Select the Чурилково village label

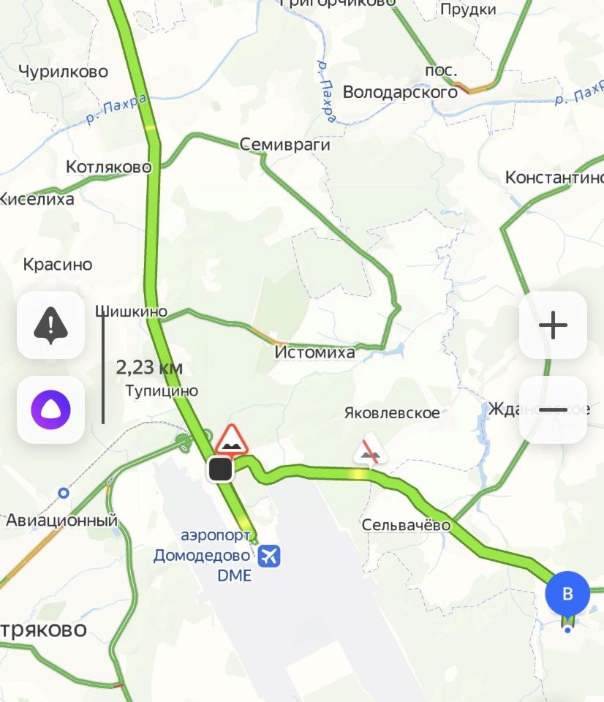pos(63,72)
